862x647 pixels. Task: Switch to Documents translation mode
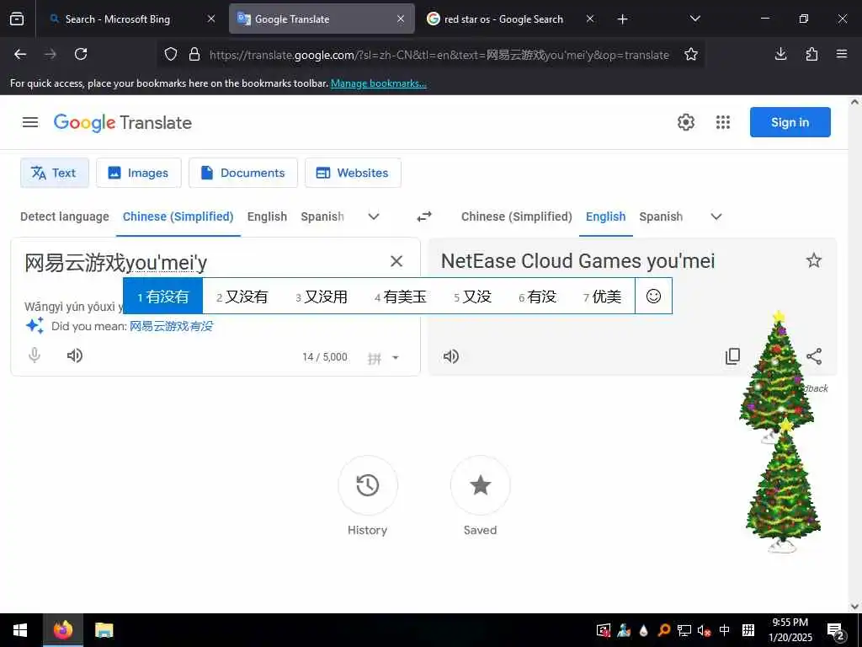(x=243, y=173)
